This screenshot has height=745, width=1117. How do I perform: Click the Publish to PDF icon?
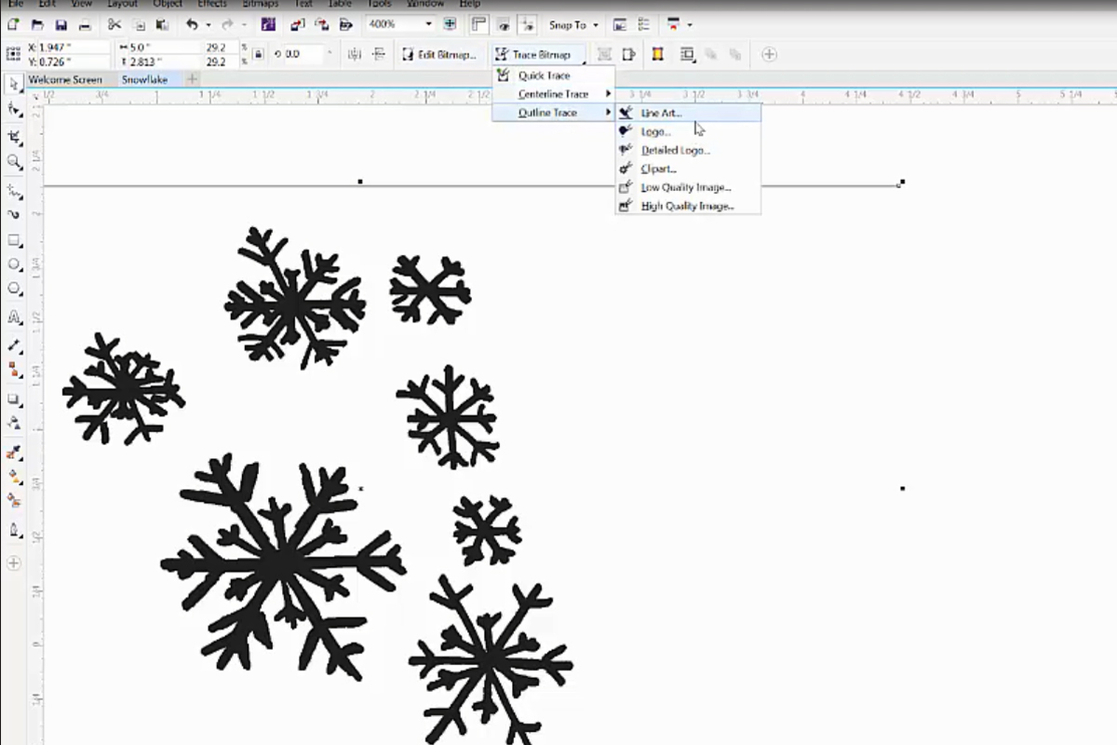click(x=346, y=24)
